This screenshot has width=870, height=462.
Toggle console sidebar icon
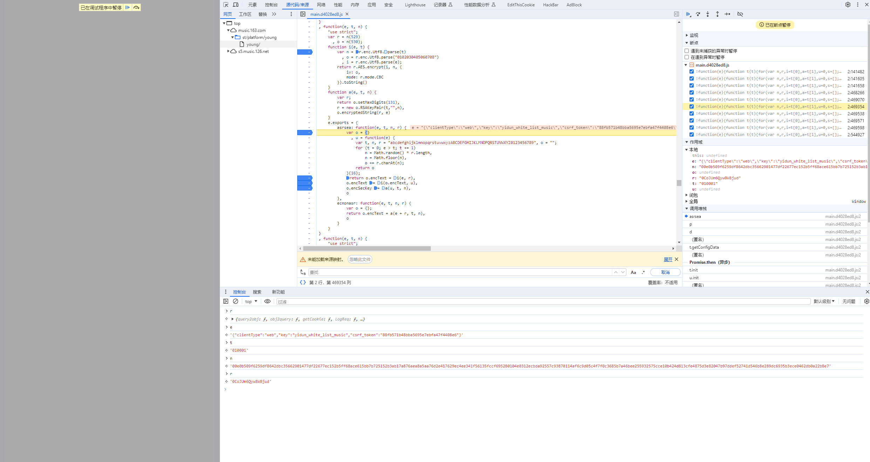pyautogui.click(x=226, y=301)
